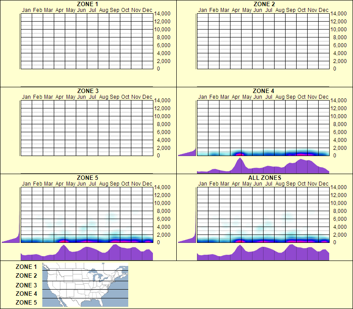Click the Jan label in ZONE 1 chart
Image resolution: width=353 pixels, height=309 pixels.
pyautogui.click(x=26, y=10)
